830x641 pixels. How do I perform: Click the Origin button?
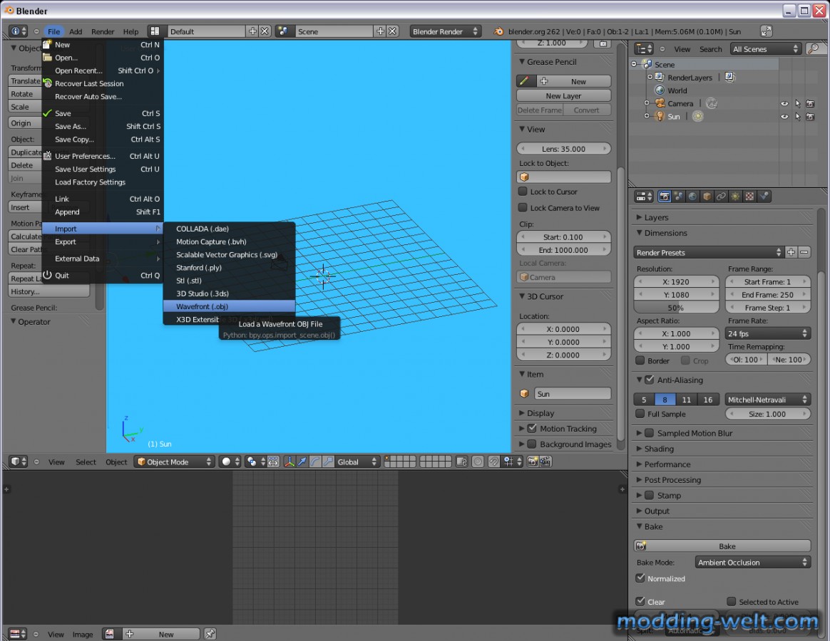tap(26, 123)
